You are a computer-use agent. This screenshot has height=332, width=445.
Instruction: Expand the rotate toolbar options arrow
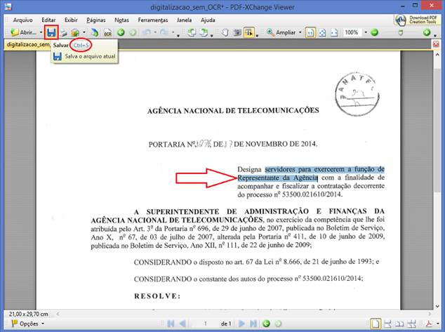click(x=212, y=36)
